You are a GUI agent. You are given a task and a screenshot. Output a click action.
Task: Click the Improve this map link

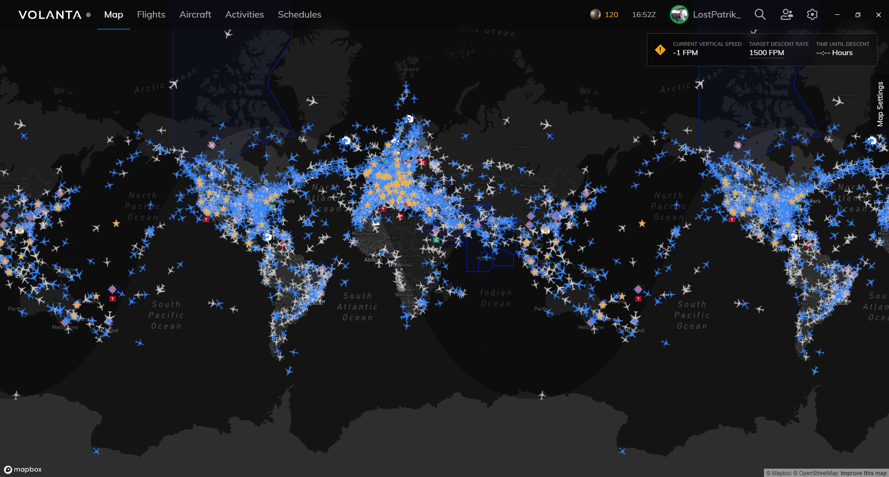tap(863, 473)
